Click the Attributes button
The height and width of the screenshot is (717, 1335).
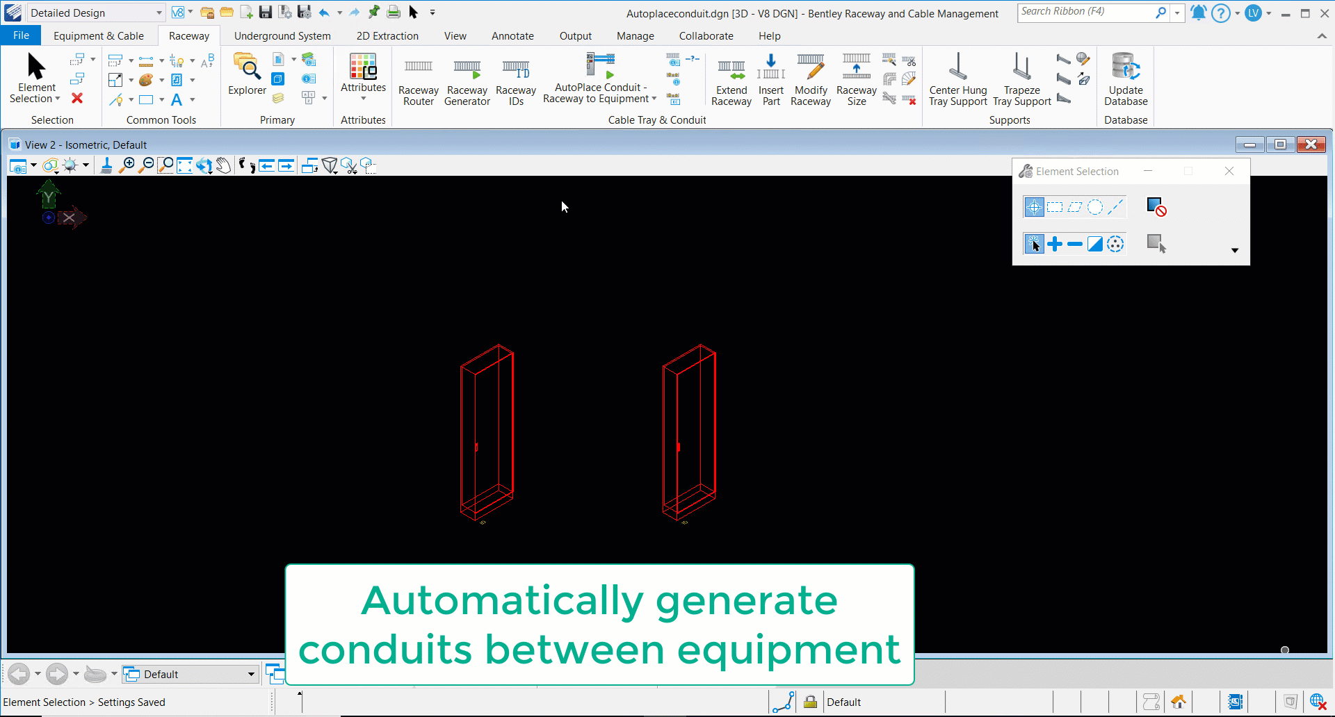tap(363, 75)
